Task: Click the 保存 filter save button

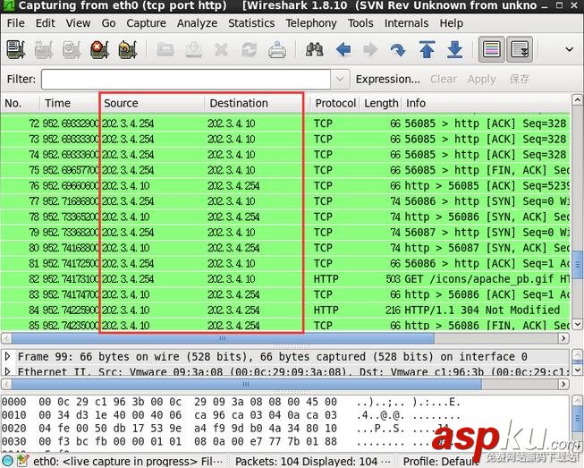Action: pyautogui.click(x=520, y=79)
